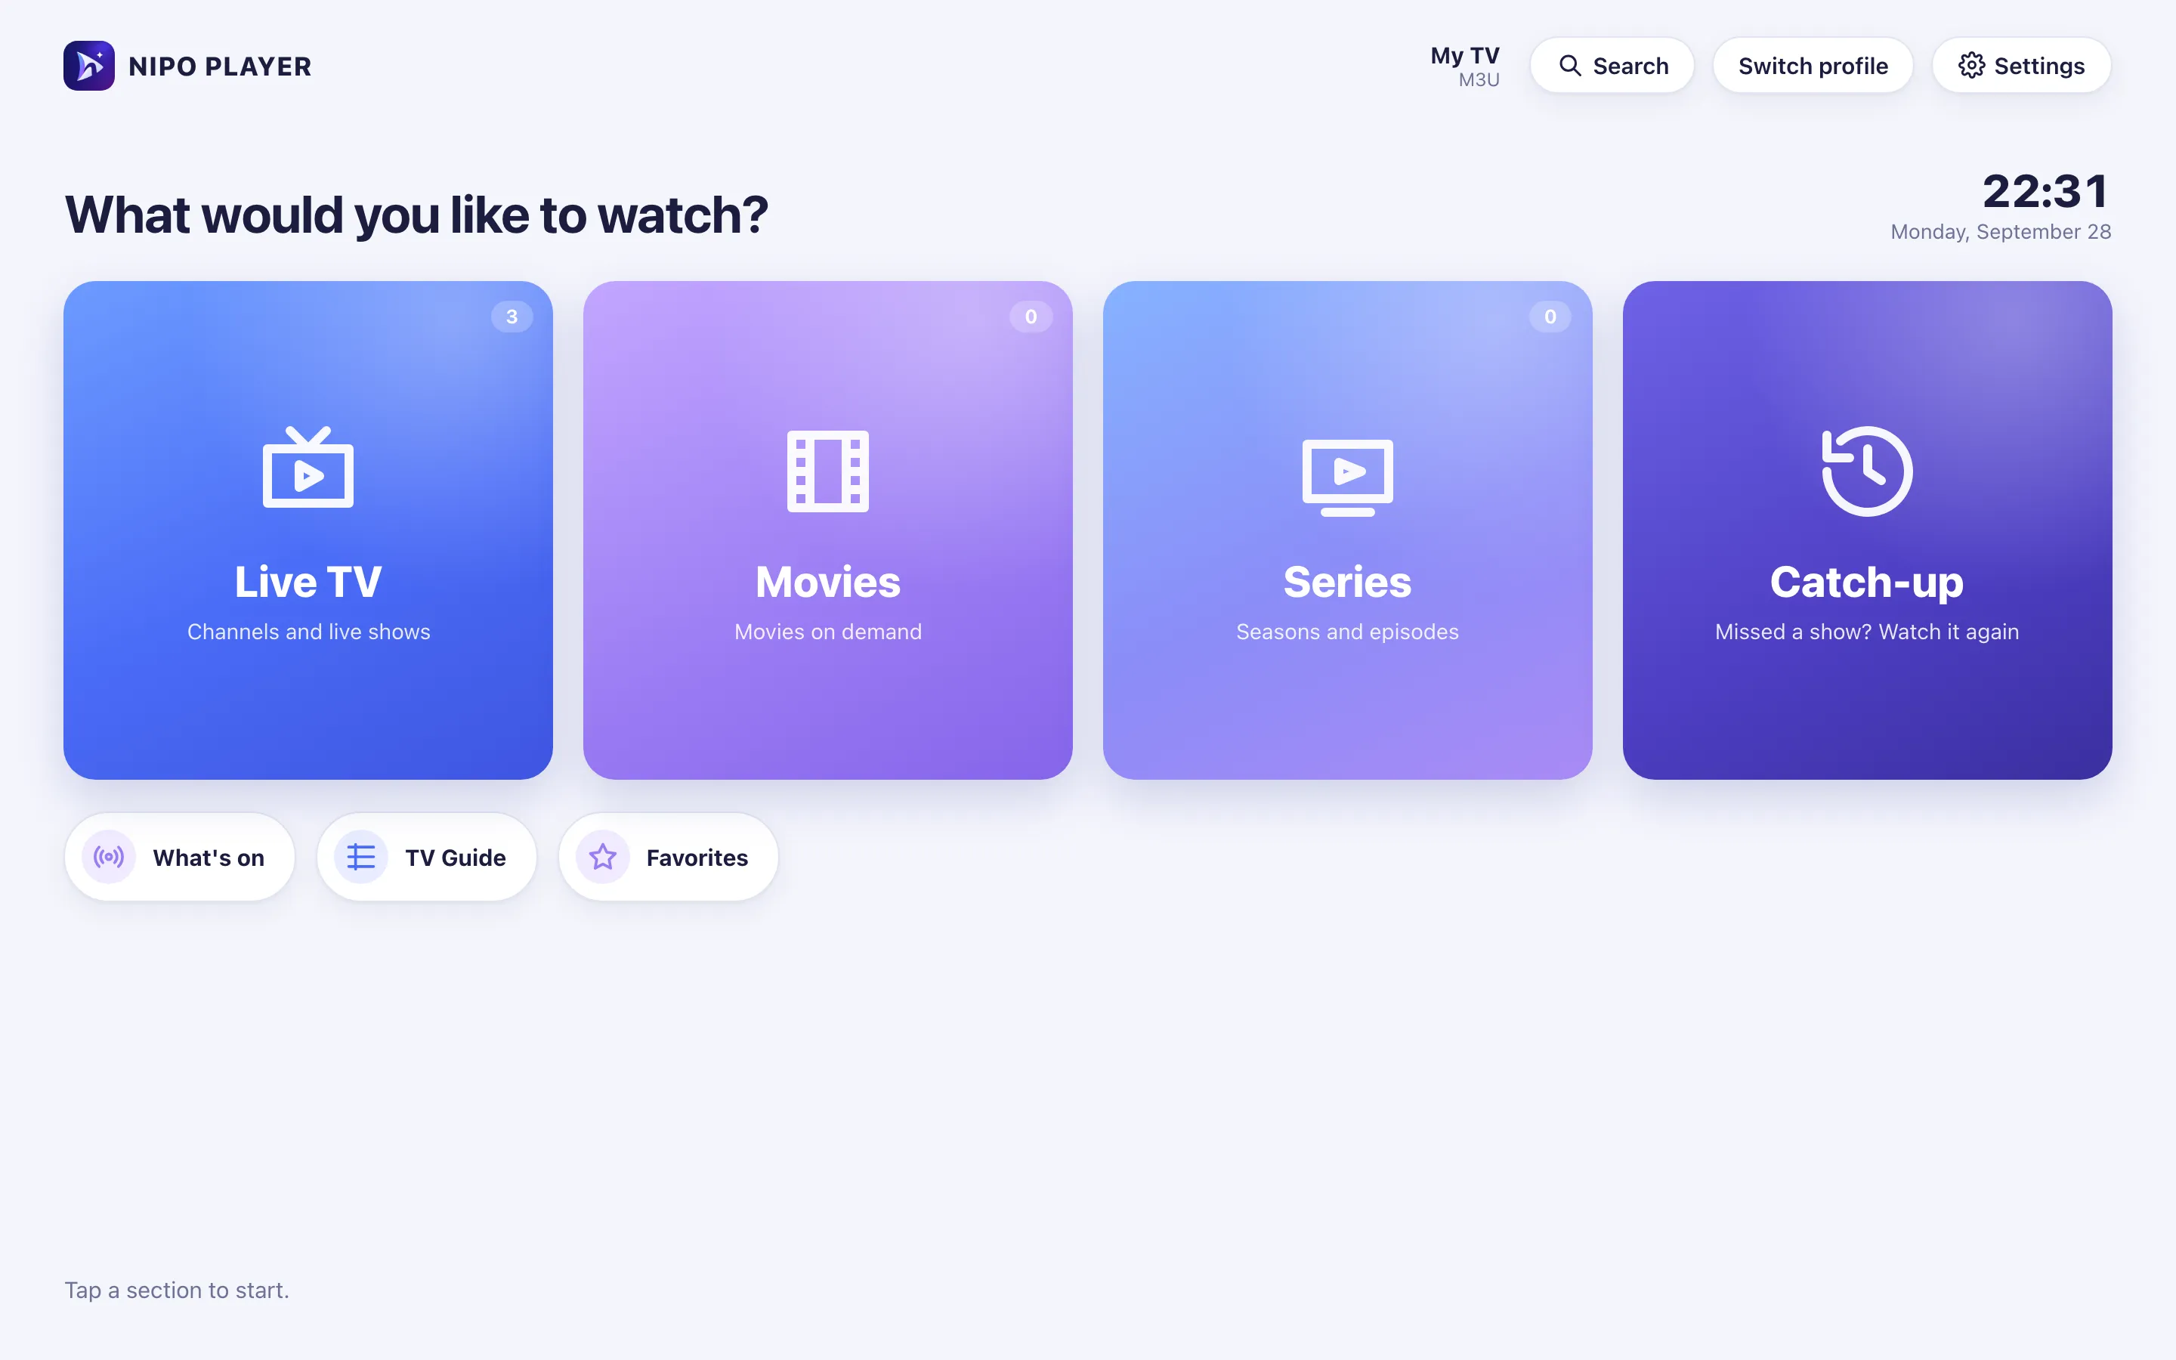This screenshot has width=2176, height=1360.
Task: Click the Favorites label
Action: [x=697, y=858]
